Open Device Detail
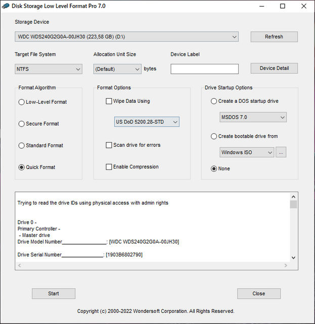 pos(274,68)
